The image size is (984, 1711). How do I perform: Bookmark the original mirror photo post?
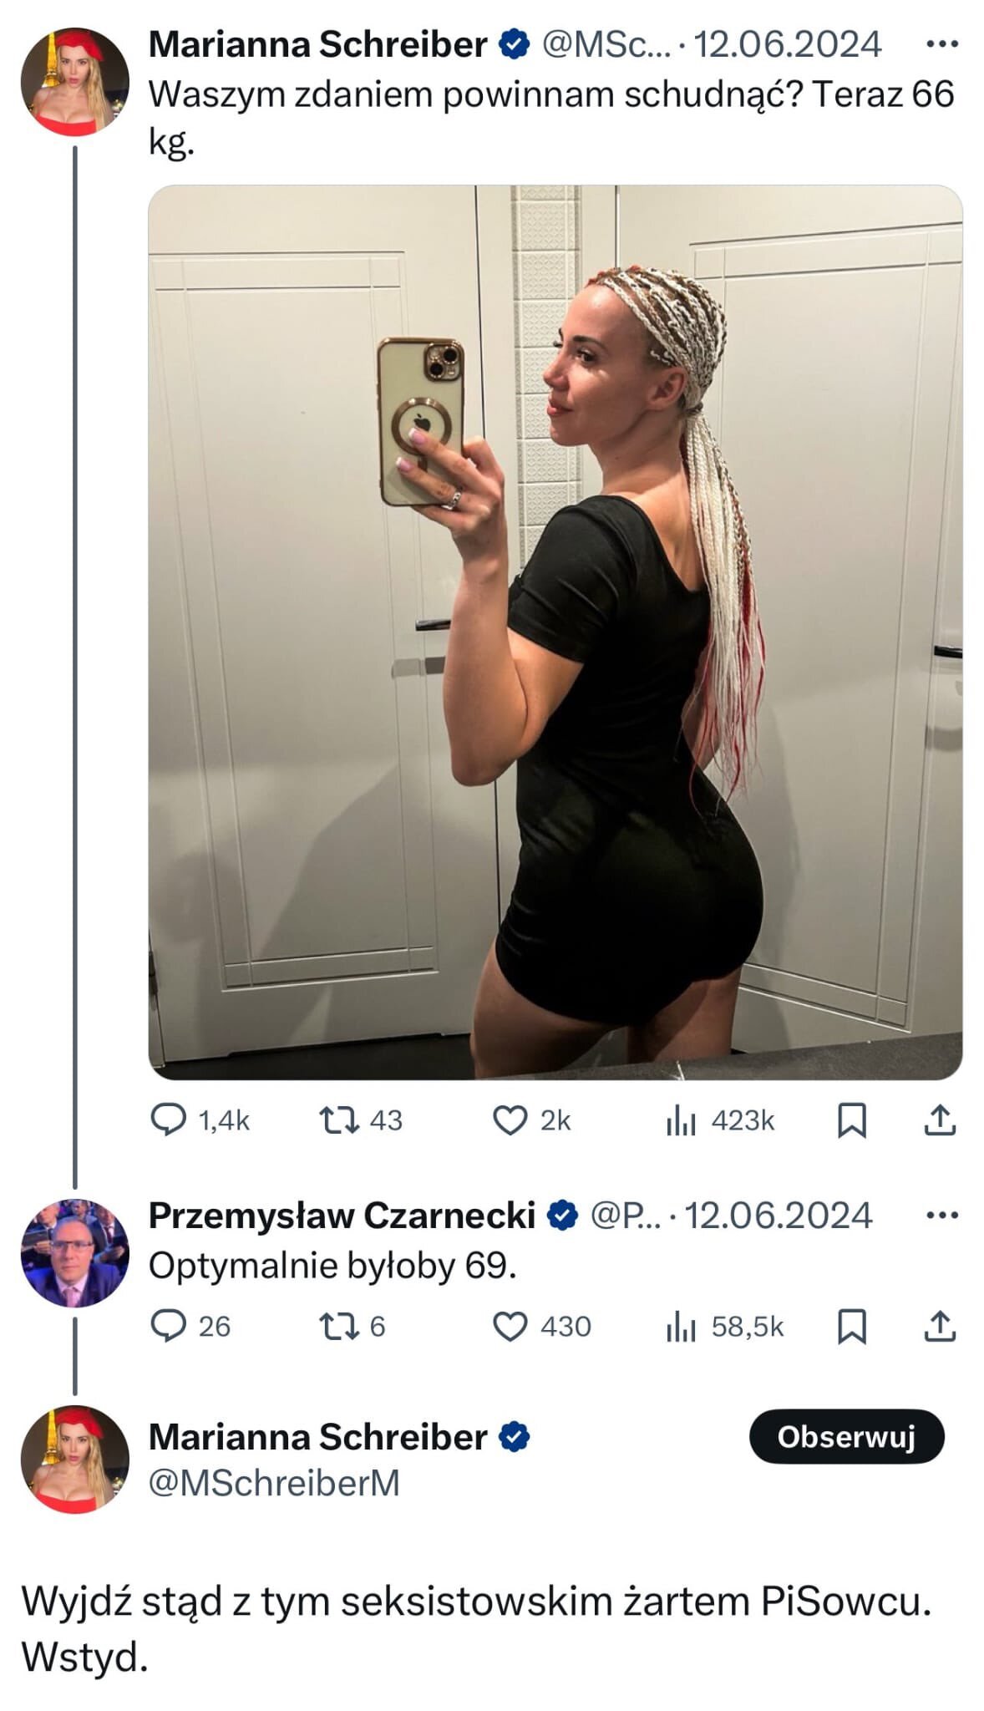click(x=851, y=1120)
